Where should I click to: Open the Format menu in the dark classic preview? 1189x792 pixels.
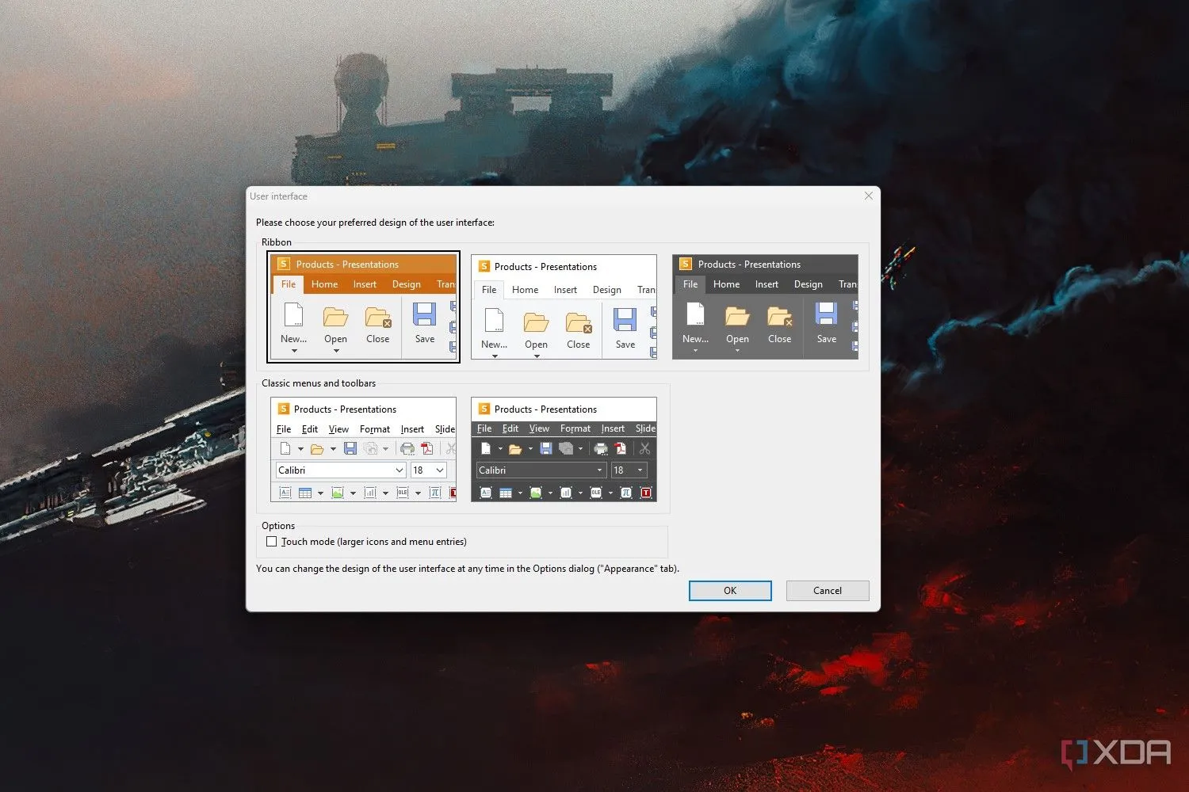coord(575,428)
